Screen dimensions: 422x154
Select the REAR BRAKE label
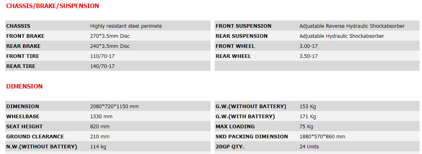[23, 46]
